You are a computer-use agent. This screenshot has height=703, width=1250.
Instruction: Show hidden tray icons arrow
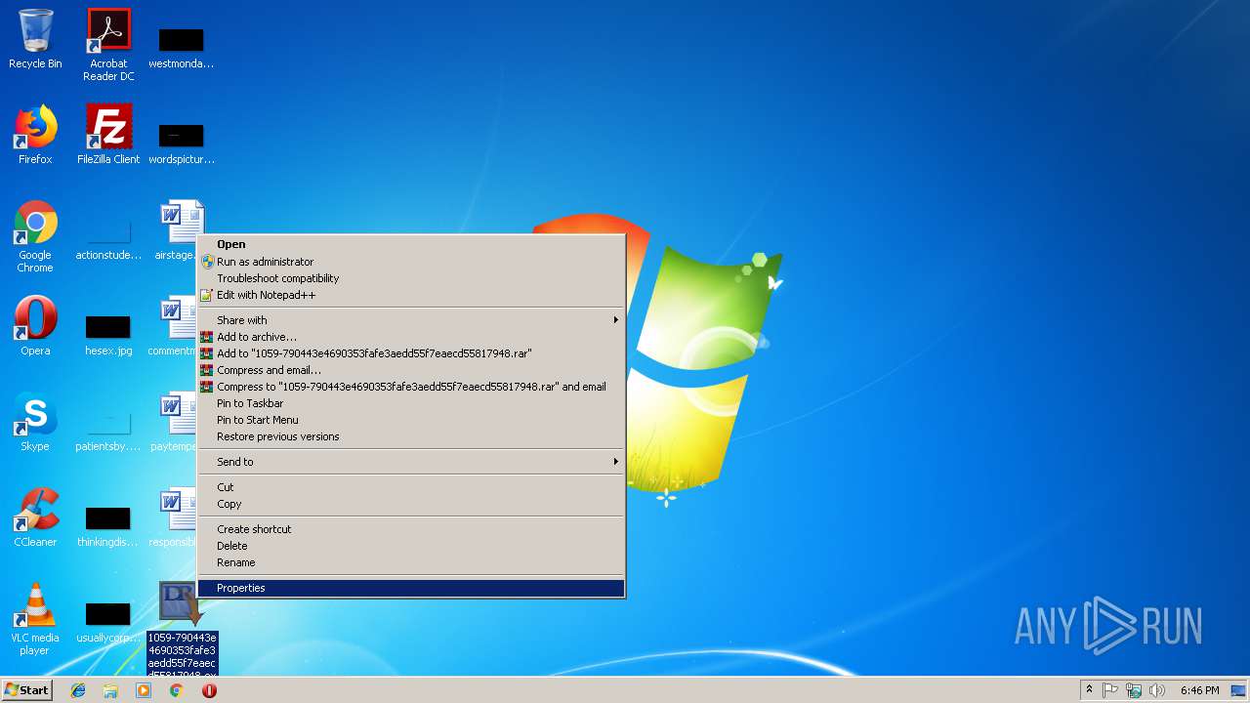point(1089,690)
